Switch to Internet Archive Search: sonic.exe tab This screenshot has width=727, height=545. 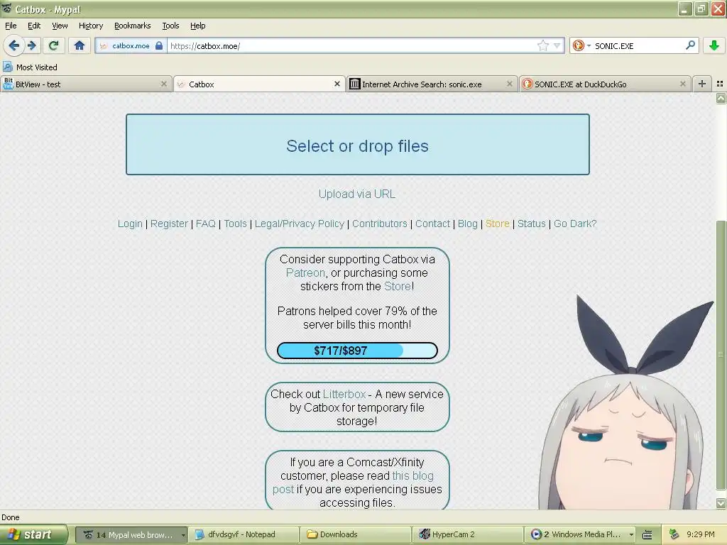tap(432, 84)
